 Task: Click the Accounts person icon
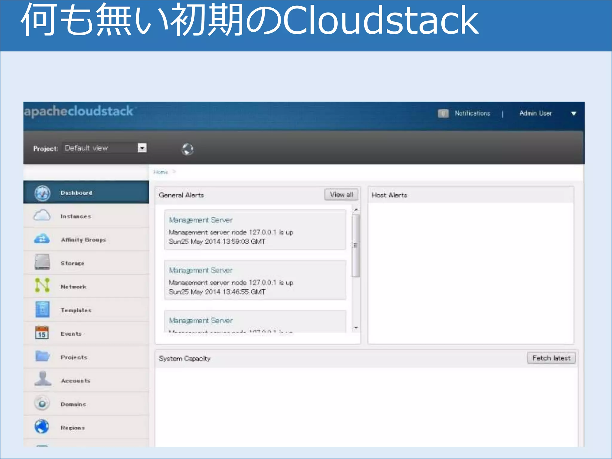click(x=43, y=379)
